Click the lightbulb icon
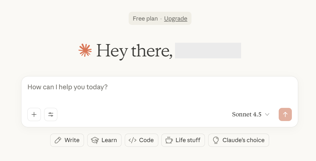 [x=216, y=140]
